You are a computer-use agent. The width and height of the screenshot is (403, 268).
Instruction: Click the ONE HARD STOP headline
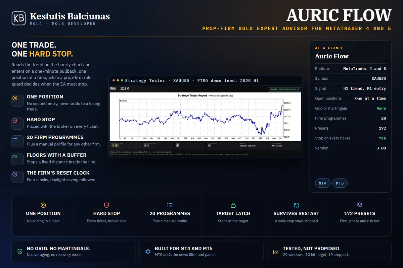[x=42, y=54]
